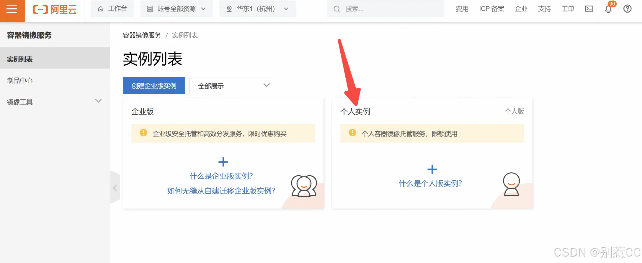Open the 企业 top menu
The width and height of the screenshot is (642, 263).
[521, 9]
